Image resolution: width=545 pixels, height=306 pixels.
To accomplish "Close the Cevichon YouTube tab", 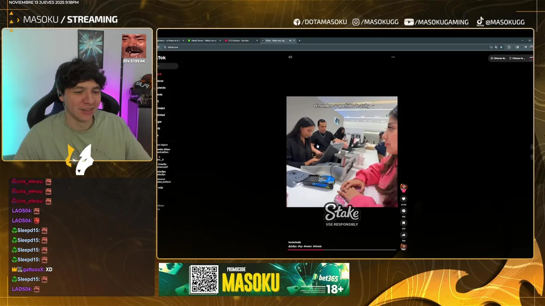I will tap(257, 40).
